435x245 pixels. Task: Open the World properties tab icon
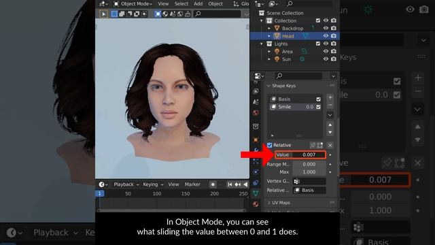[256, 113]
